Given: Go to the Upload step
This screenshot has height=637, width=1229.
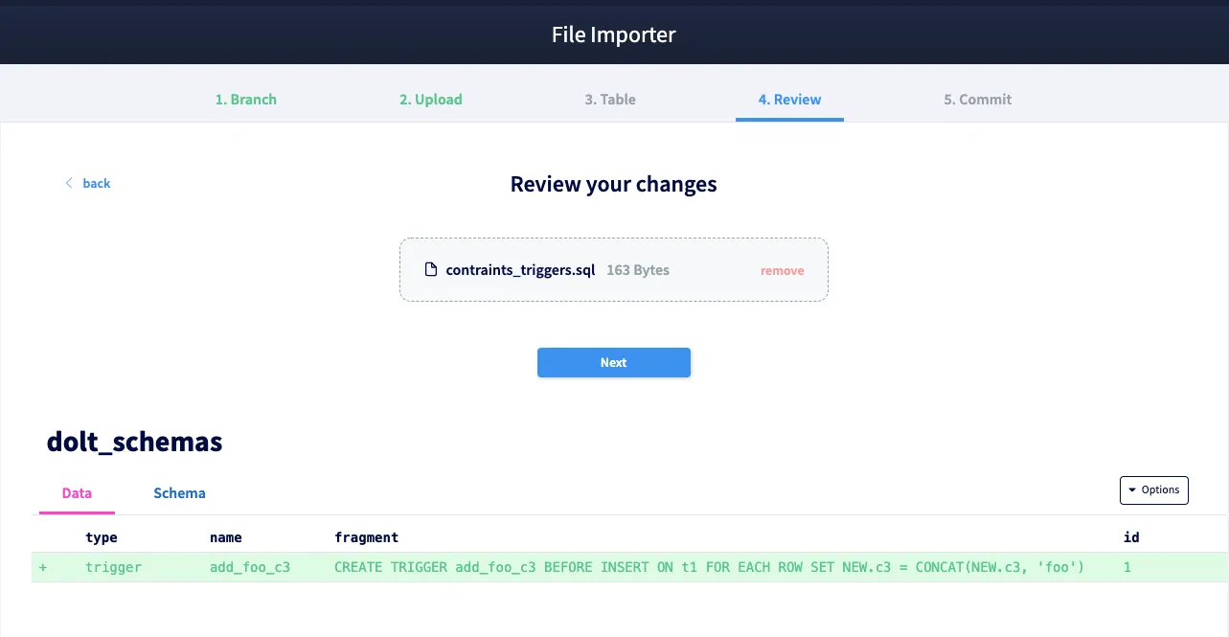Looking at the screenshot, I should pos(430,99).
